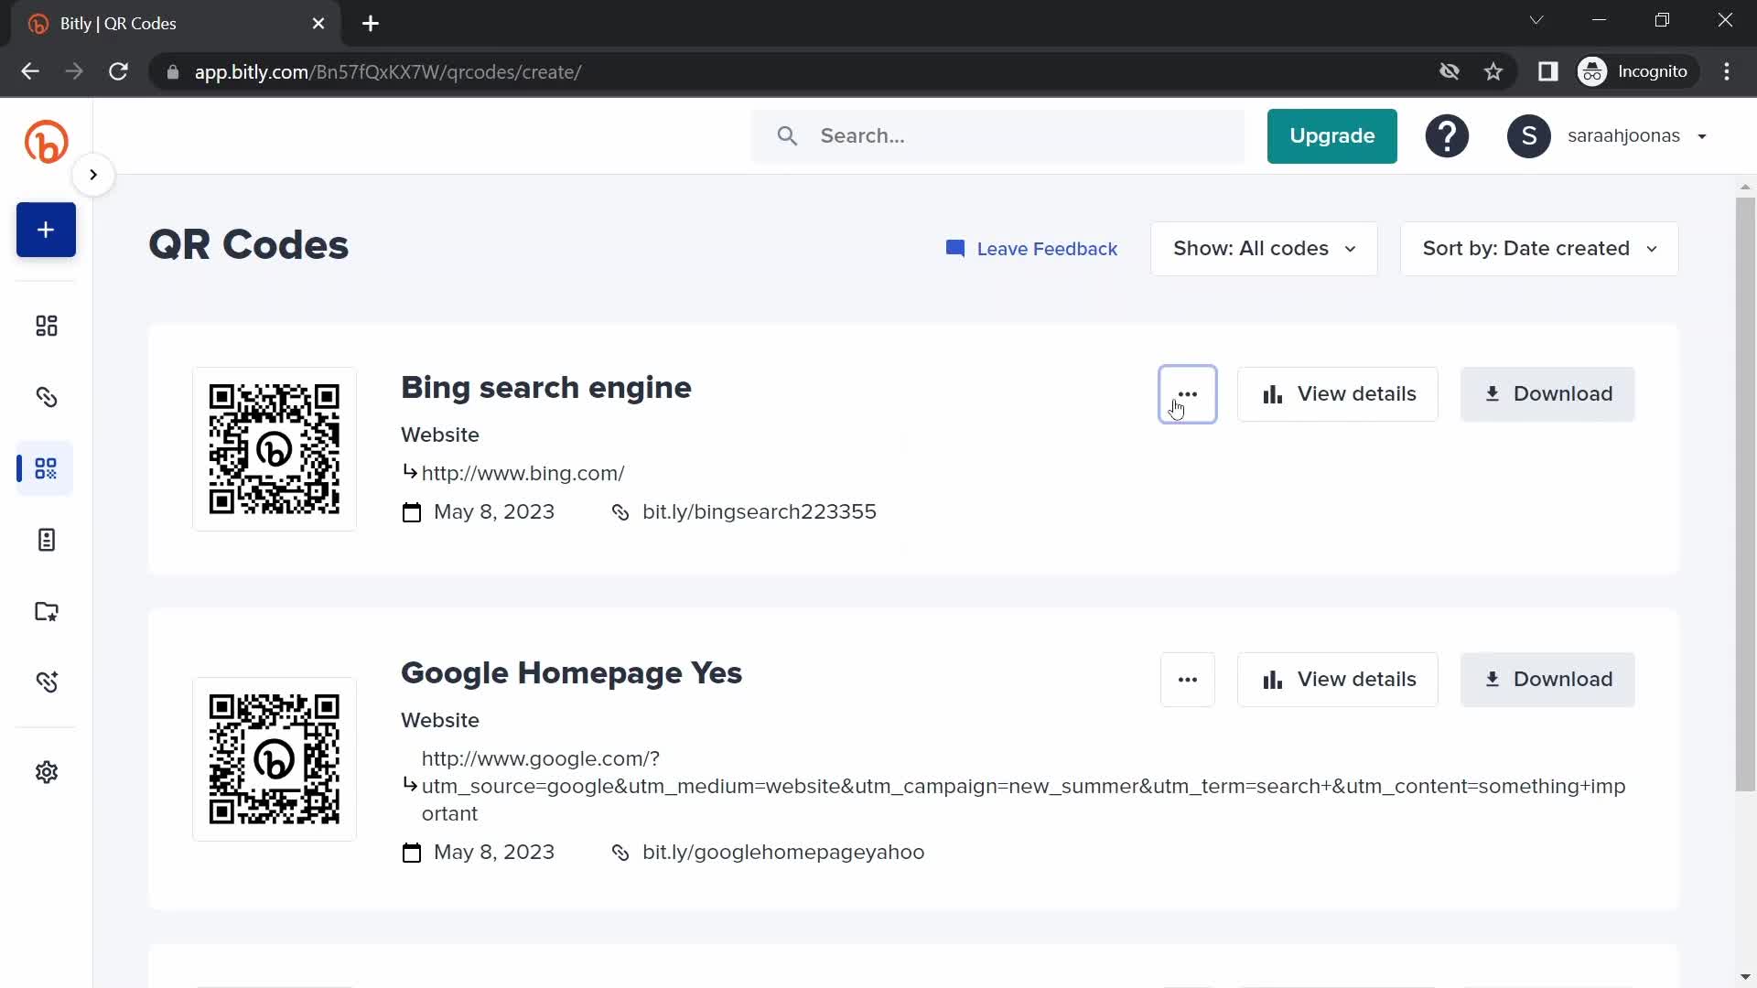
Task: Click the Bitly logo in sidebar
Action: tap(46, 142)
